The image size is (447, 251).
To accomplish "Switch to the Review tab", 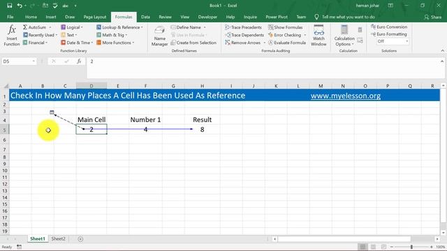I will pos(165,17).
